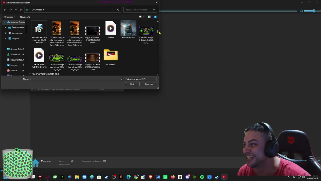Open Firefox from the taskbar

[173, 177]
